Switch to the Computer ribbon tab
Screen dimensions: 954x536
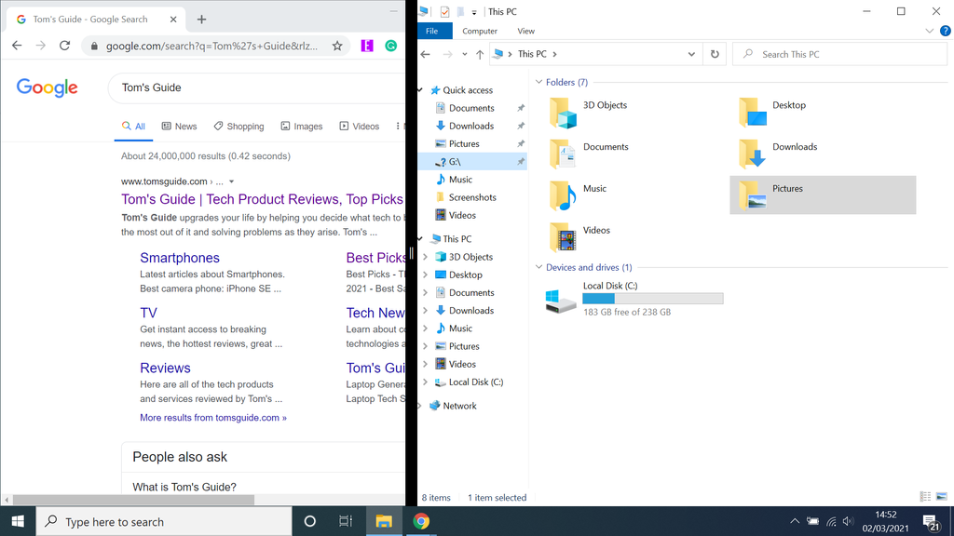click(x=479, y=31)
